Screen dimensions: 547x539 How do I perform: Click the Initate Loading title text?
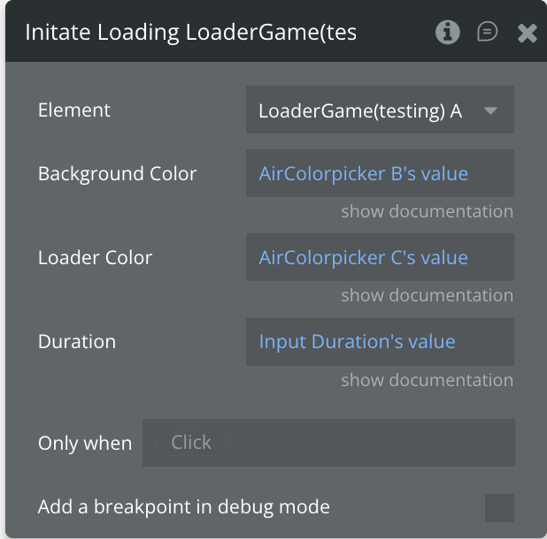coord(191,33)
